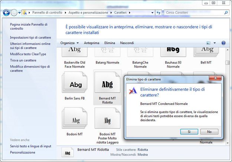The image size is (232, 162).
Task: Click Anteprima in the toolbar
Action: 92,43
